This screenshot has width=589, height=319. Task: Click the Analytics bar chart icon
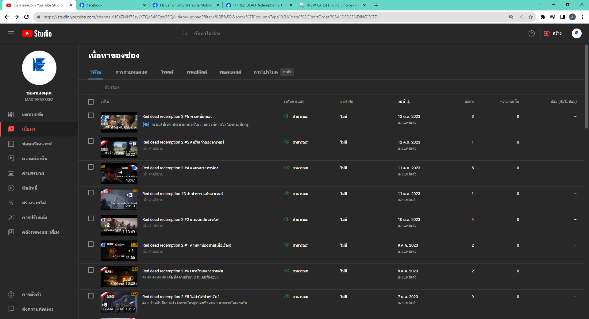click(11, 144)
